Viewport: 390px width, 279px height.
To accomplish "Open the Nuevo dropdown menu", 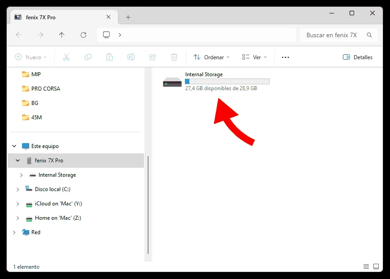I will [31, 57].
